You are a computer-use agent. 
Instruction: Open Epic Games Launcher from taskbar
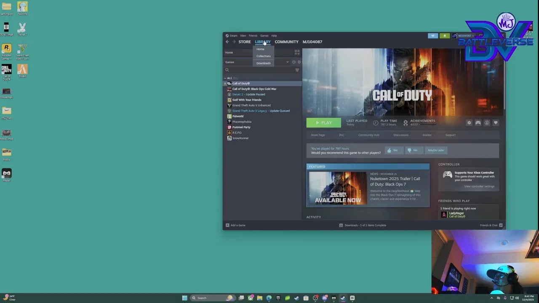[x=278, y=298]
